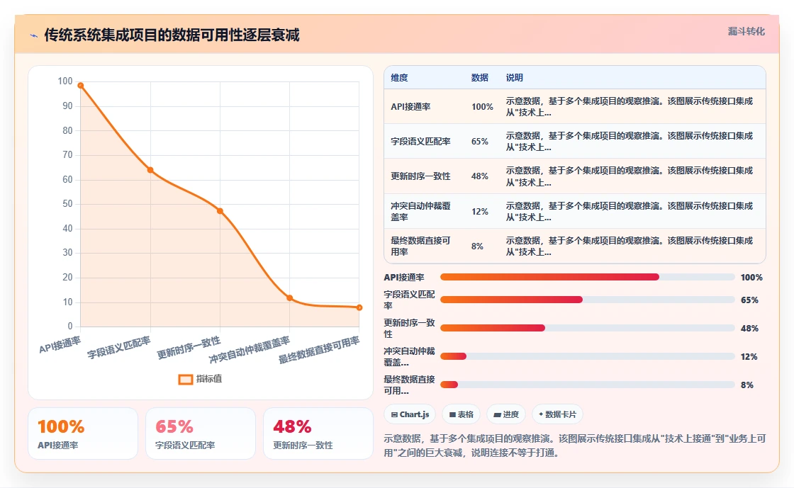Open the 100% API接通率 stat card

click(83, 434)
